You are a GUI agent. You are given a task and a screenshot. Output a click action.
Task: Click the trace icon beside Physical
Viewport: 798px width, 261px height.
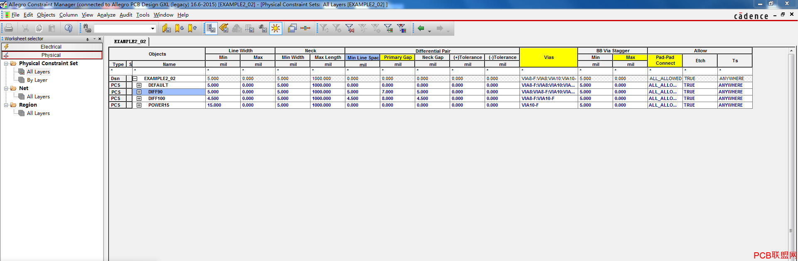point(6,55)
